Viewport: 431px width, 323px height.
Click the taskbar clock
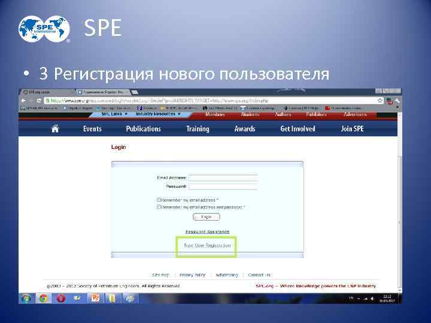[x=387, y=298]
